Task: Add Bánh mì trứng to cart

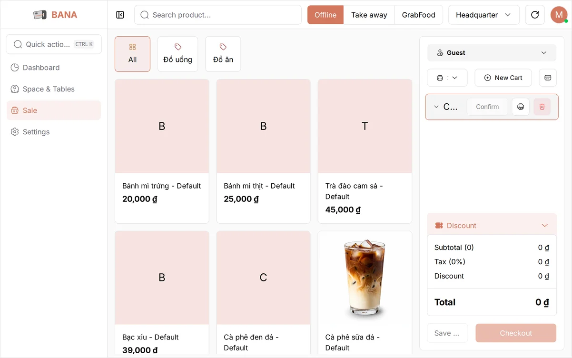Action: coord(162,151)
